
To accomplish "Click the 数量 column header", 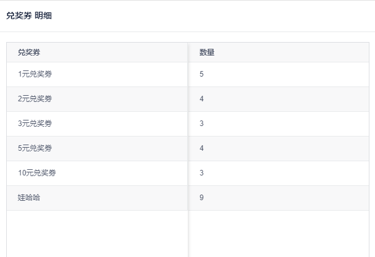I will pyautogui.click(x=207, y=53).
